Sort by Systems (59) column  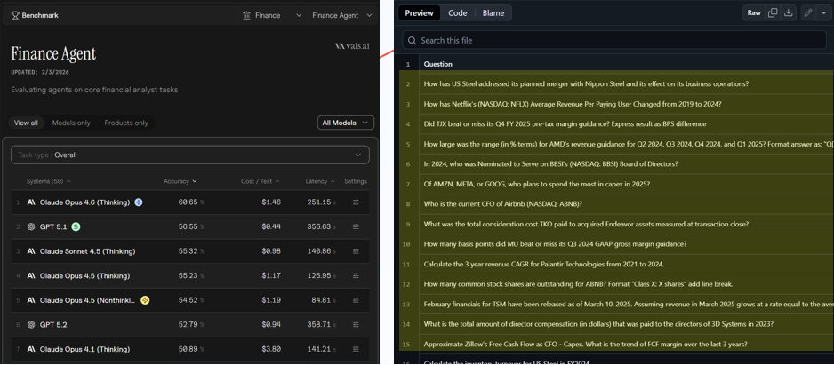48,181
